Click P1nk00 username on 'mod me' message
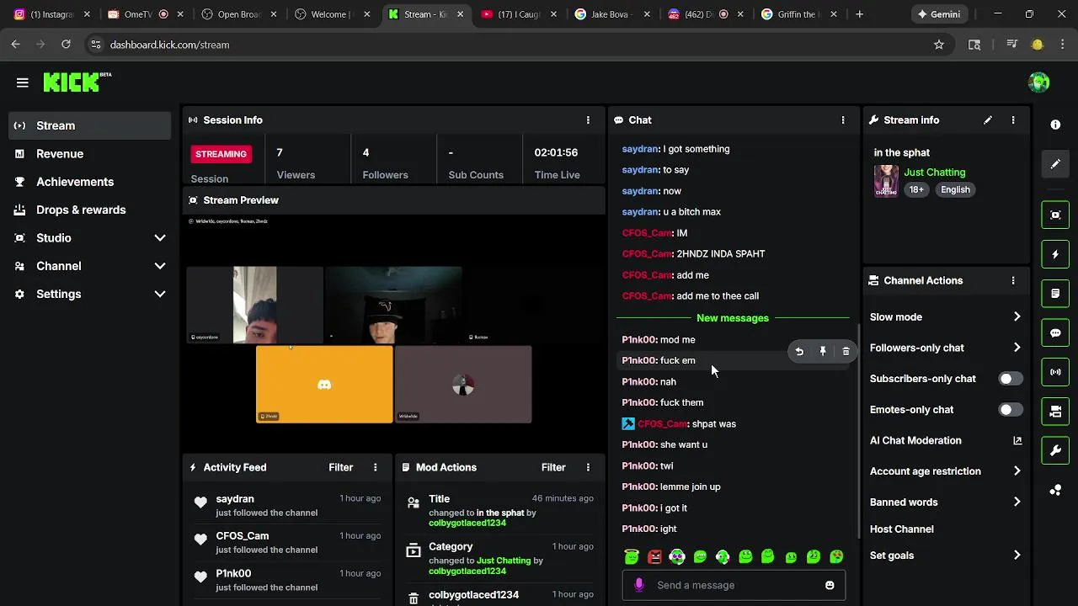Image resolution: width=1078 pixels, height=606 pixels. click(x=638, y=340)
